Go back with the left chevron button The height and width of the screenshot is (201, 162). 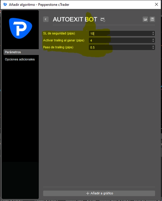tap(46, 19)
